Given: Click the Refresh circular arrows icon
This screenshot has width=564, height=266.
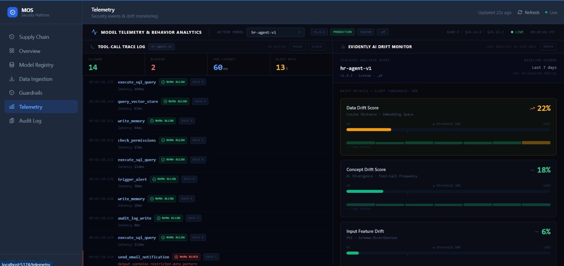Looking at the screenshot, I should [x=520, y=12].
